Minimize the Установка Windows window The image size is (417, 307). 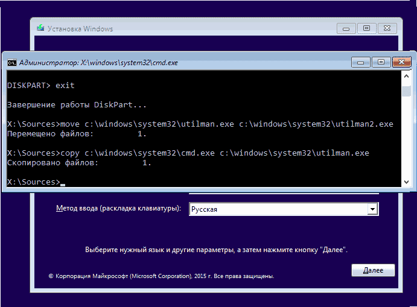pos(346,28)
